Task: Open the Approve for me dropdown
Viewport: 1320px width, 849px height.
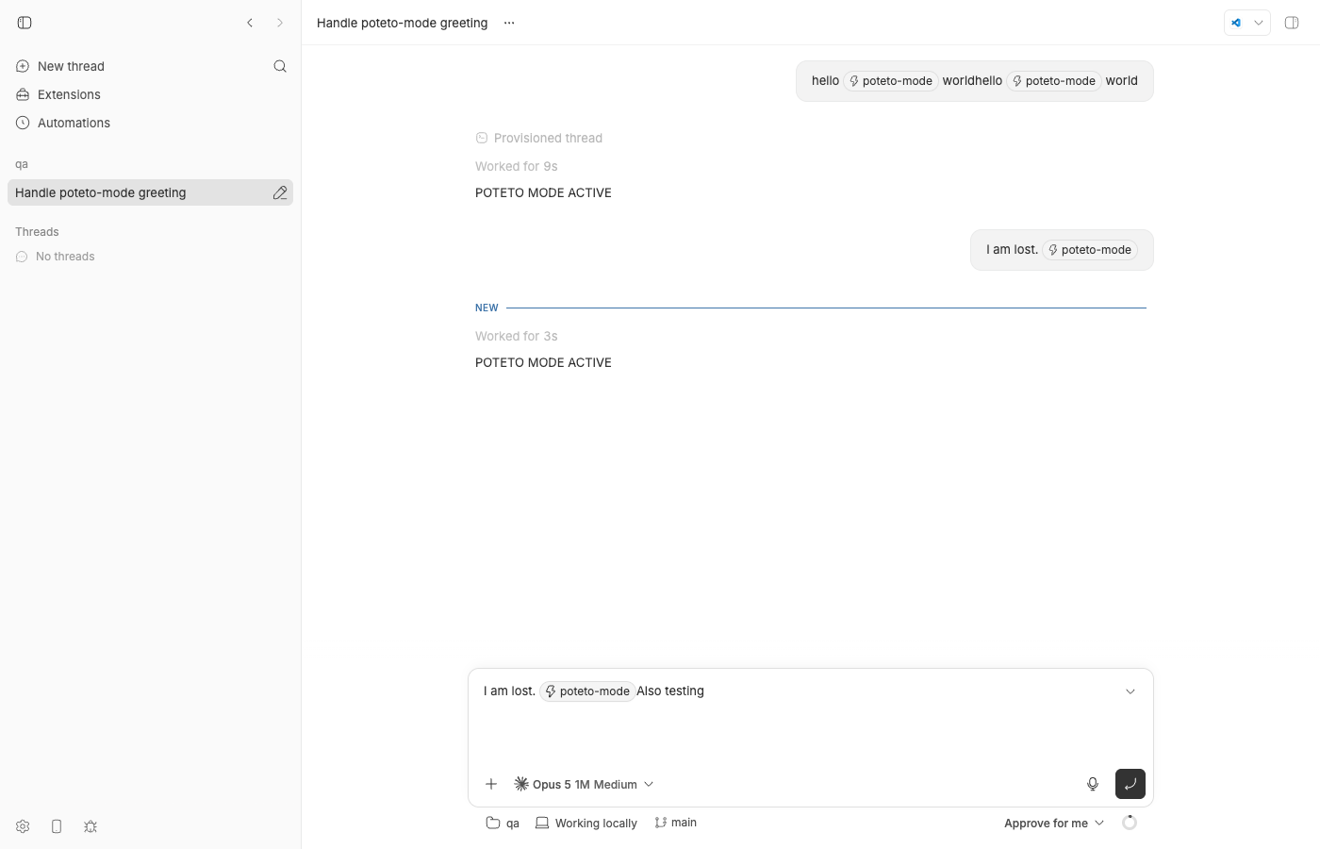Action: (1054, 823)
